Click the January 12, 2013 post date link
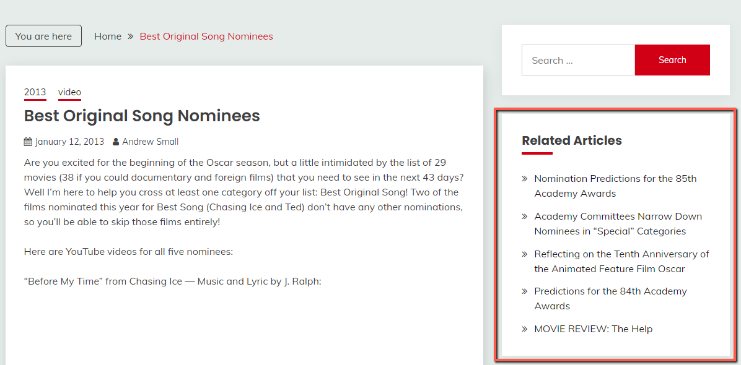This screenshot has height=365, width=741. click(69, 142)
